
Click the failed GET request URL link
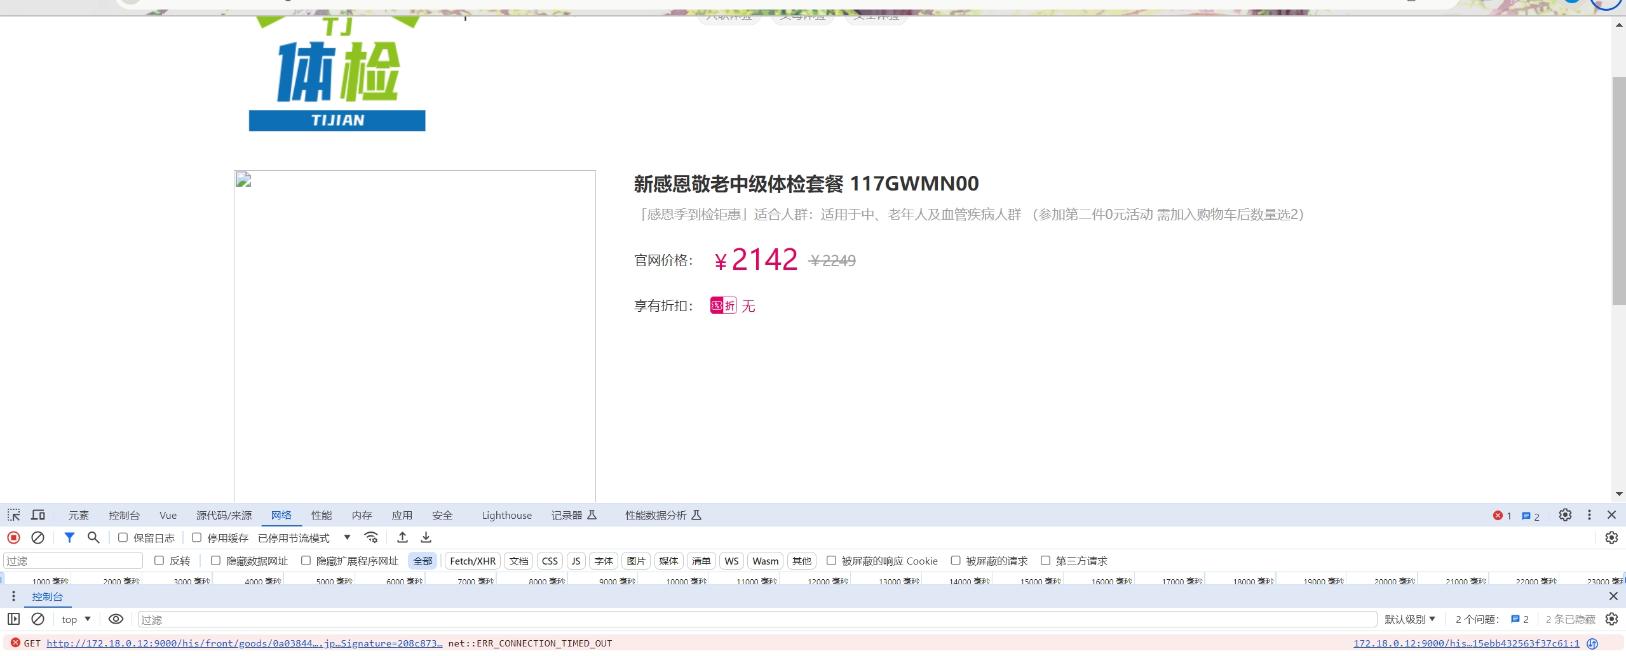[245, 643]
